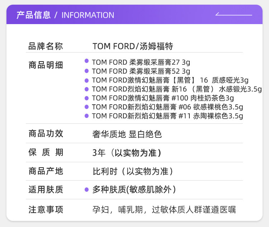Click the bullet beside 柔雾缎采唇膏52 3g
This screenshot has width=269, height=227.
[86, 71]
